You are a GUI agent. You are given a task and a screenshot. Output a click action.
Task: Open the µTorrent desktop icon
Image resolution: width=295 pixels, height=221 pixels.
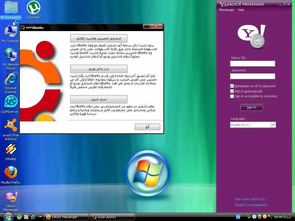(x=33, y=10)
